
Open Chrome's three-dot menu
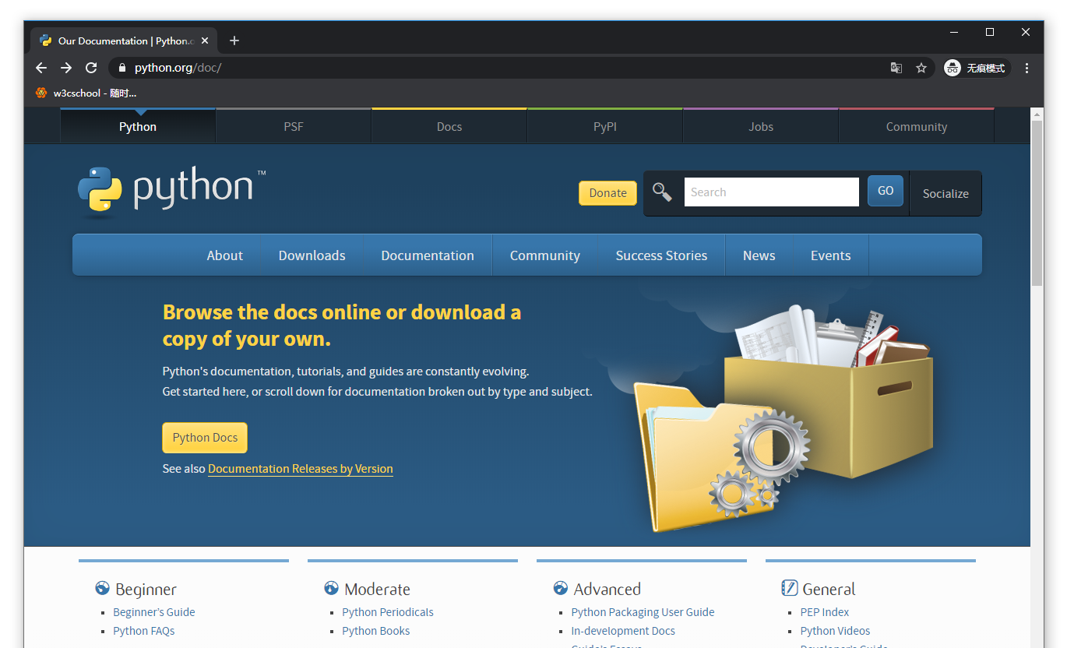point(1027,68)
